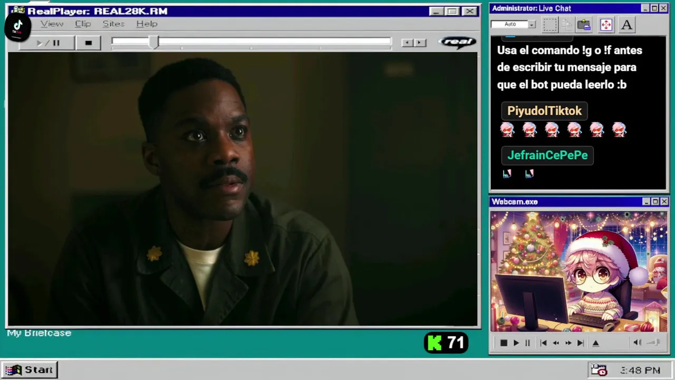The height and width of the screenshot is (380, 675).
Task: Click the Auto field in Live Chat toolbar
Action: pyautogui.click(x=509, y=24)
